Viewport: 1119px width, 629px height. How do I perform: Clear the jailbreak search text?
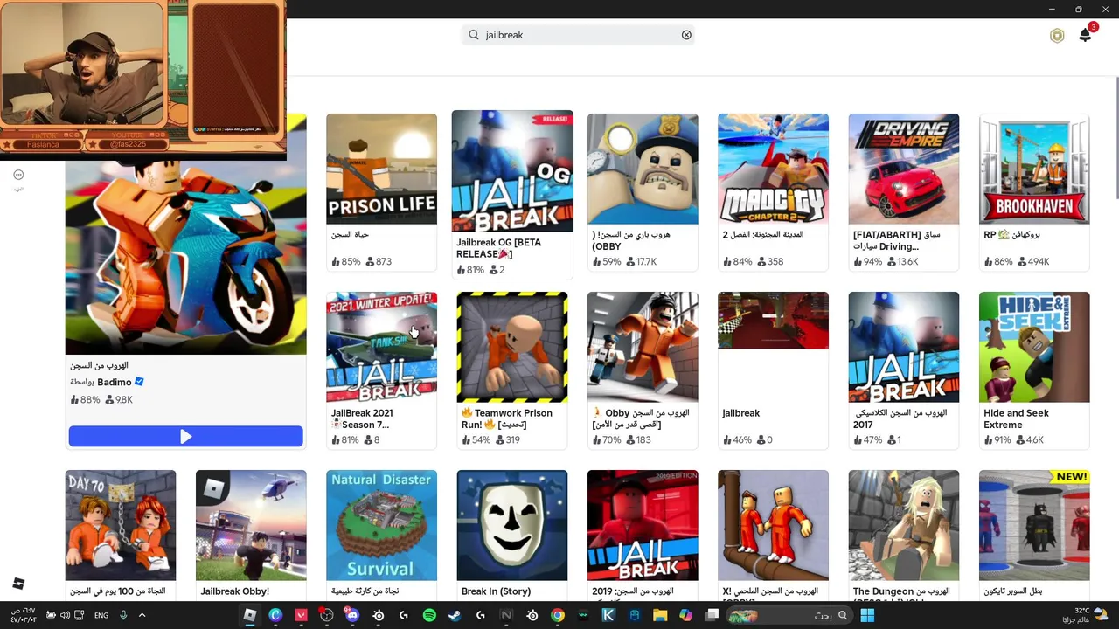pyautogui.click(x=686, y=35)
